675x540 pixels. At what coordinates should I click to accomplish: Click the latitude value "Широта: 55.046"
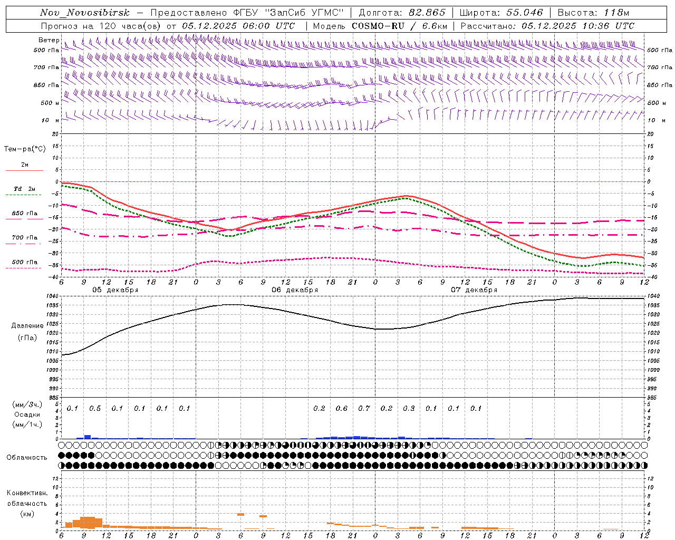[501, 13]
